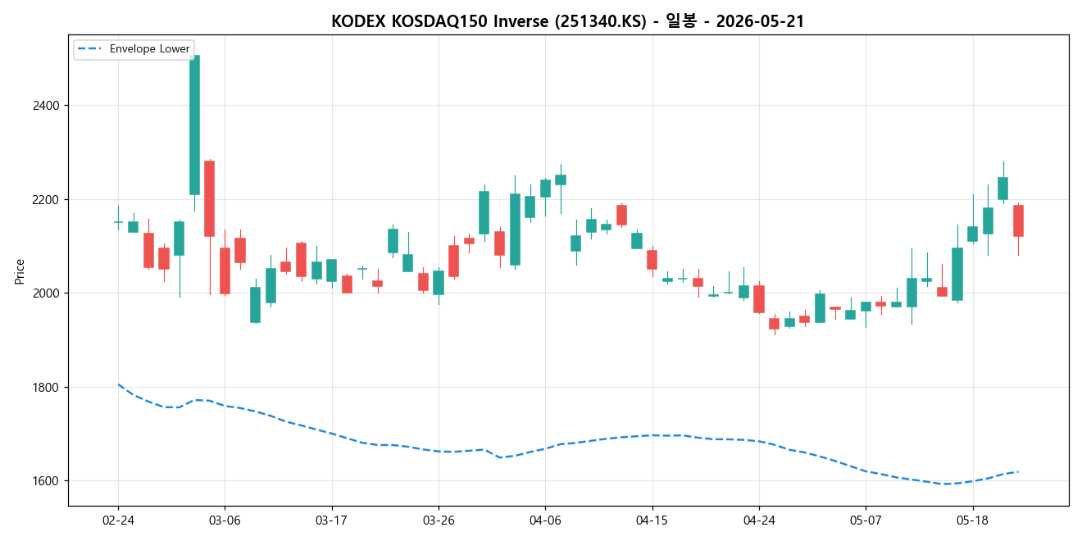
Task: Click the 2200 y-axis tick label
Action: coord(45,199)
